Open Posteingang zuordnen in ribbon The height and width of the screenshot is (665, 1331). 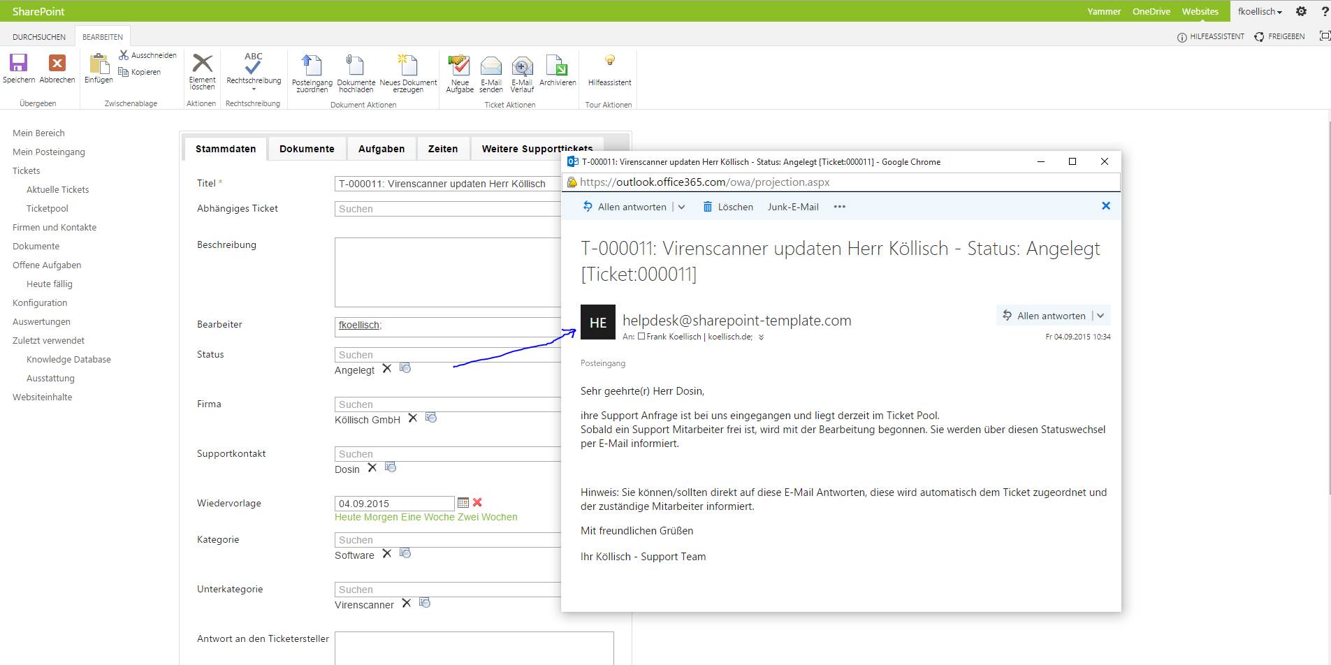[312, 66]
